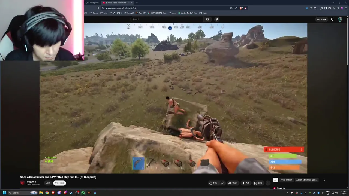
Task: Close the When a Solo Builder tab
Action: [x=132, y=3]
